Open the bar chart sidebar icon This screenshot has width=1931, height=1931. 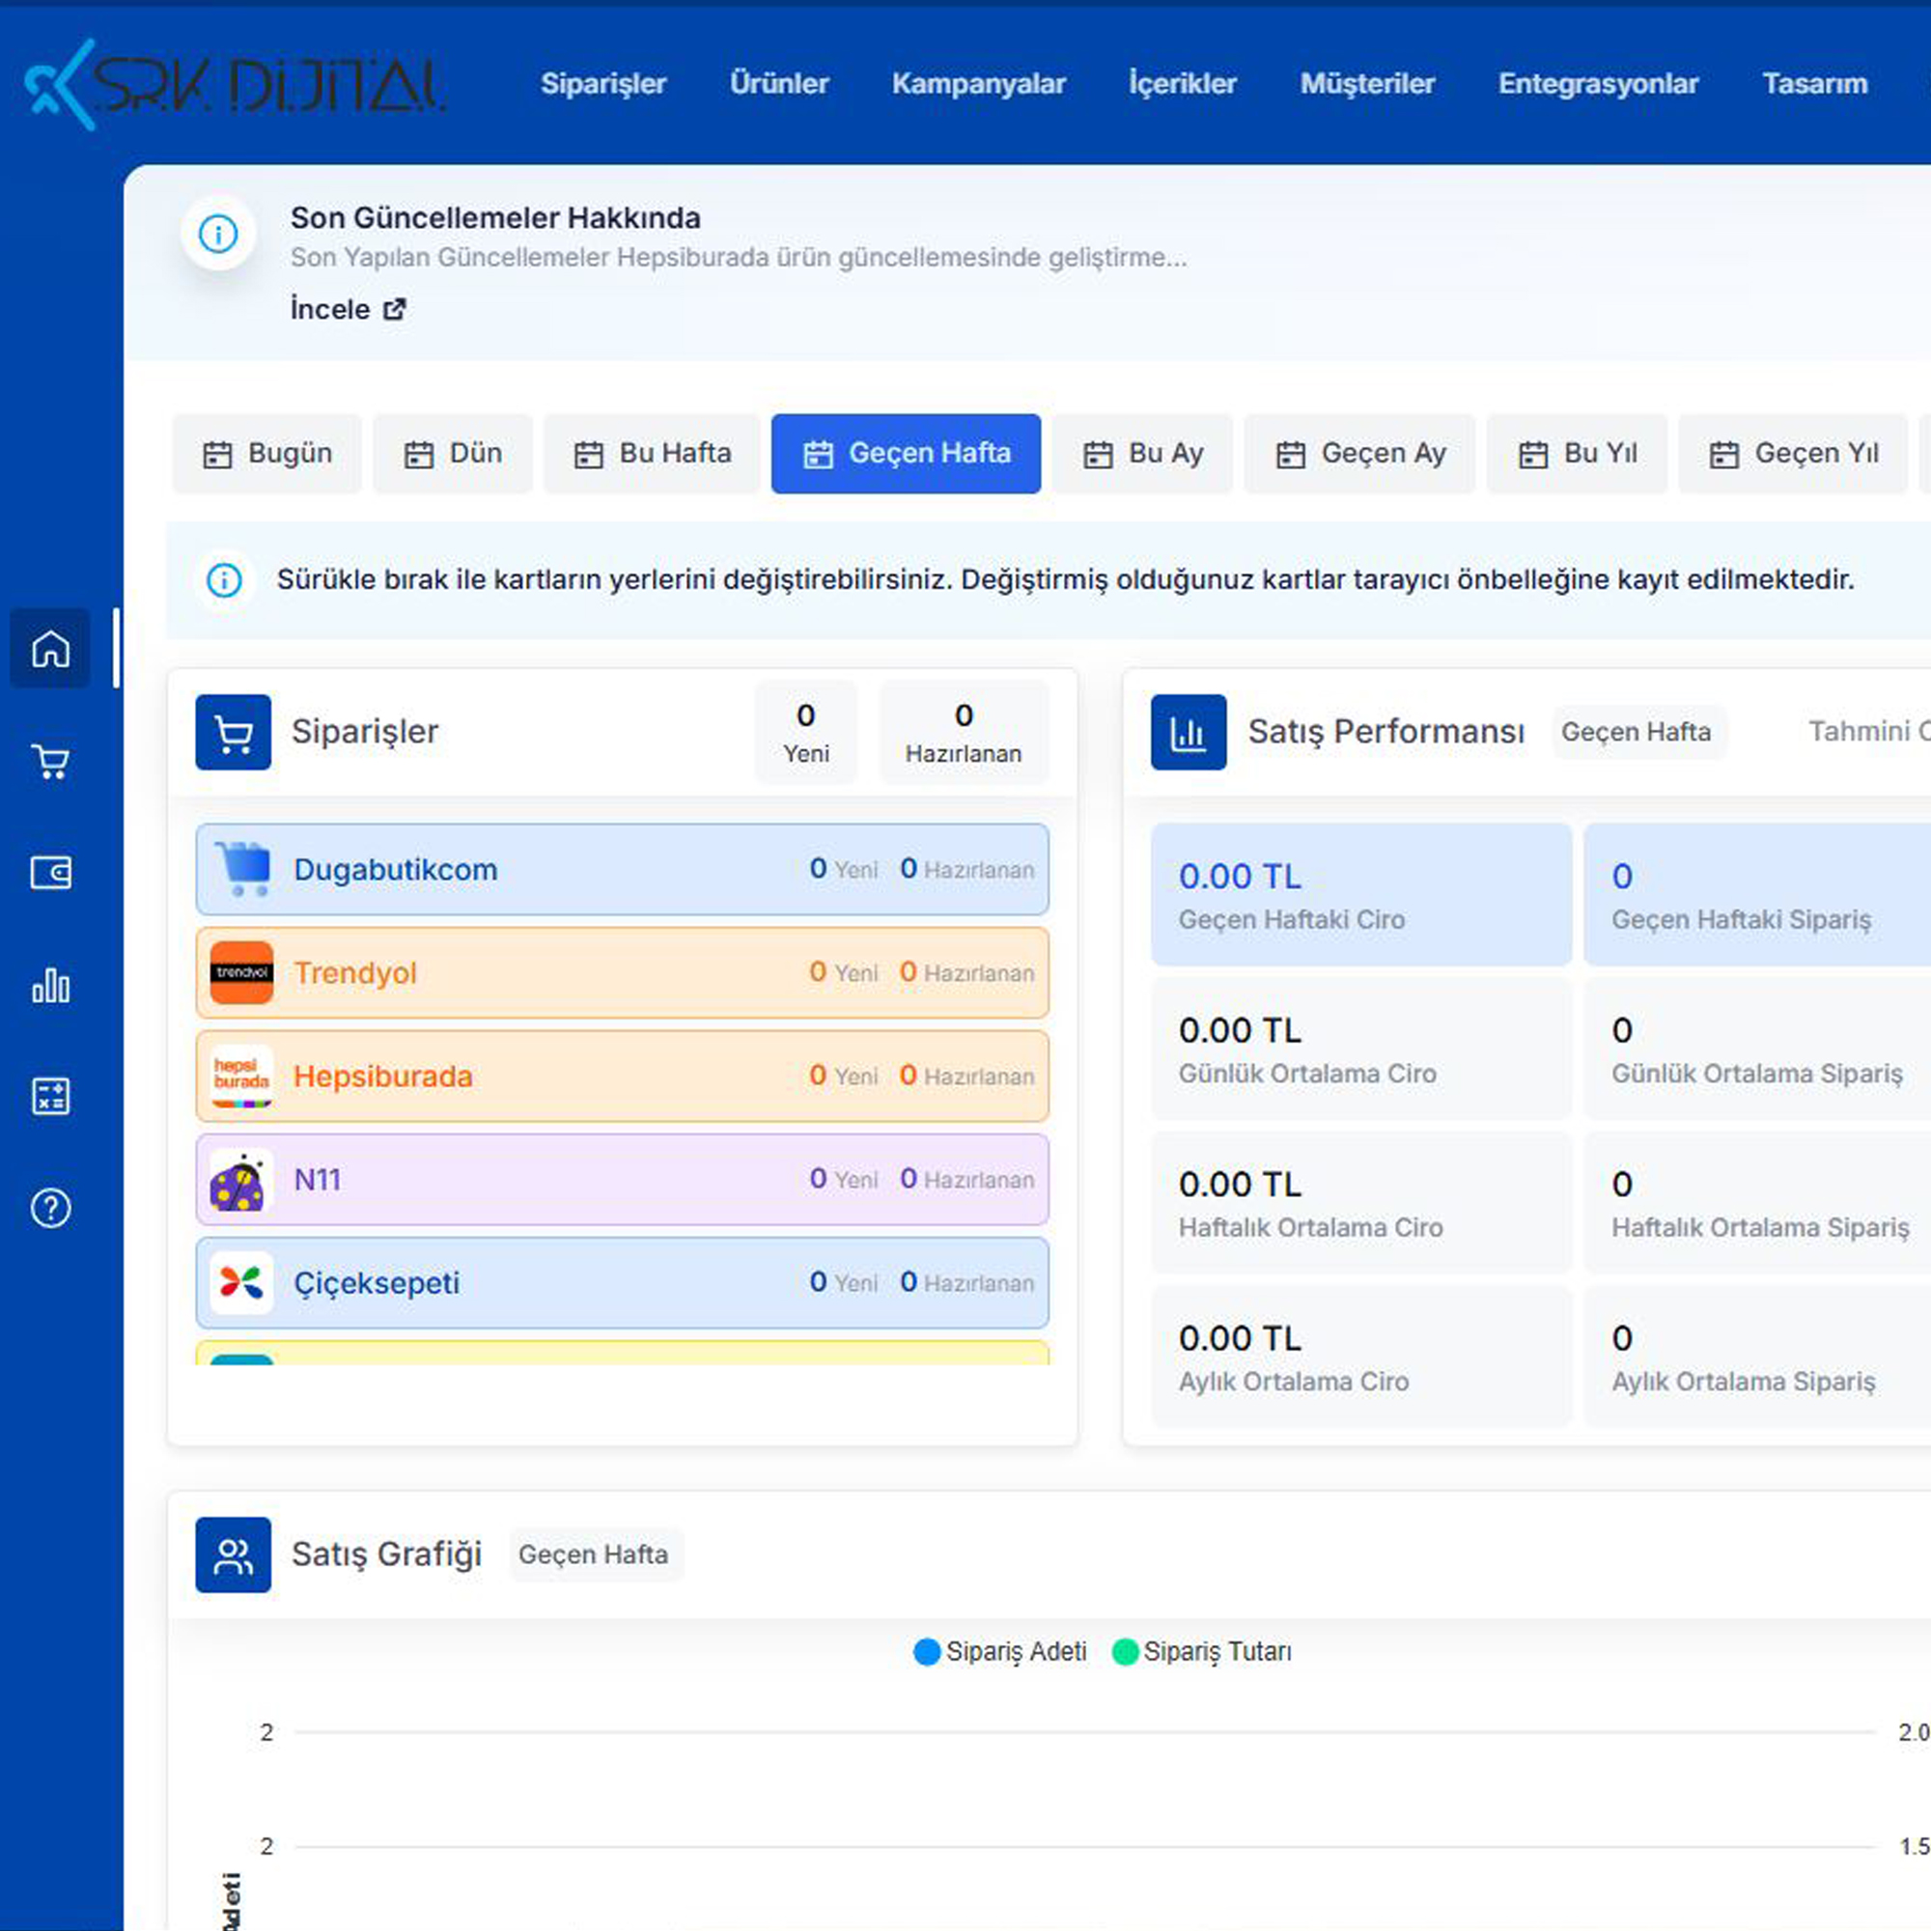point(50,985)
